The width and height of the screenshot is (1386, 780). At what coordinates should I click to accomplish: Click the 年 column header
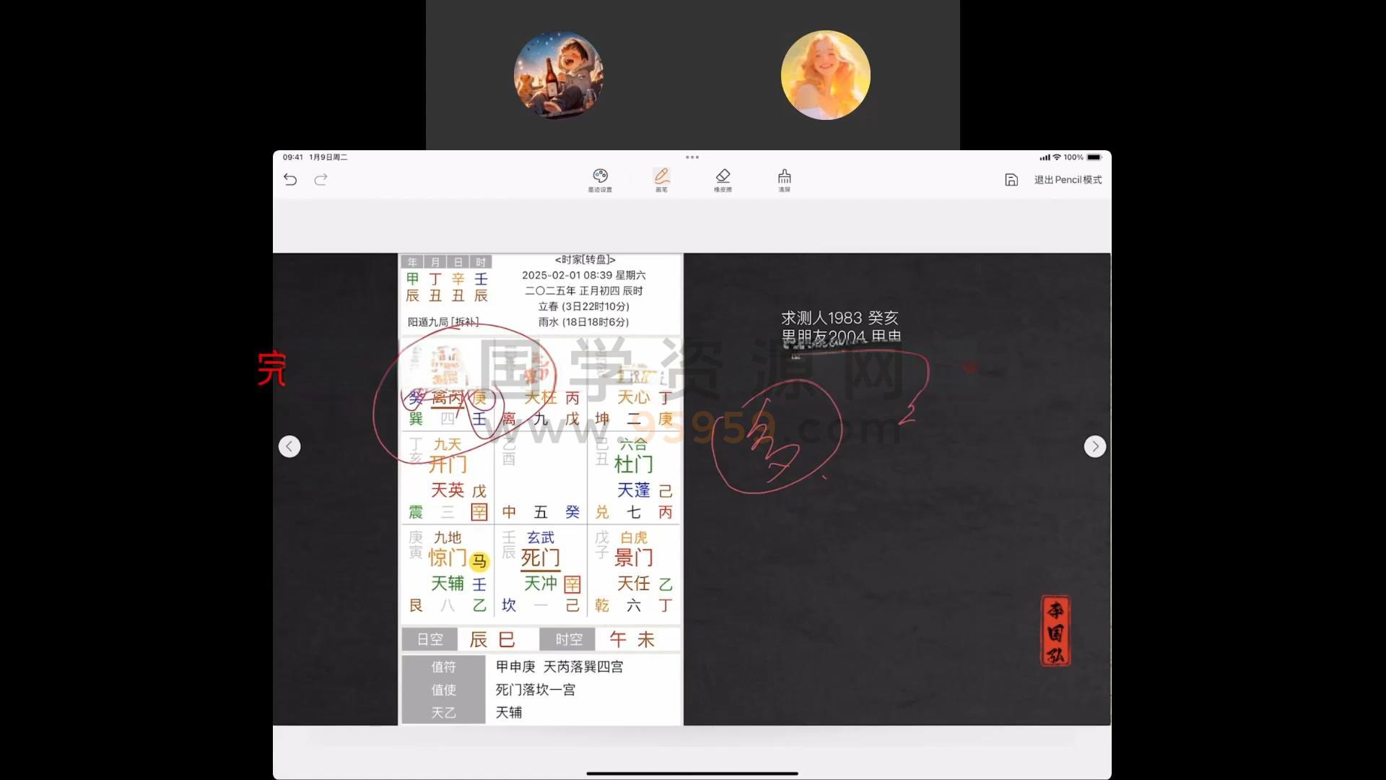point(412,262)
